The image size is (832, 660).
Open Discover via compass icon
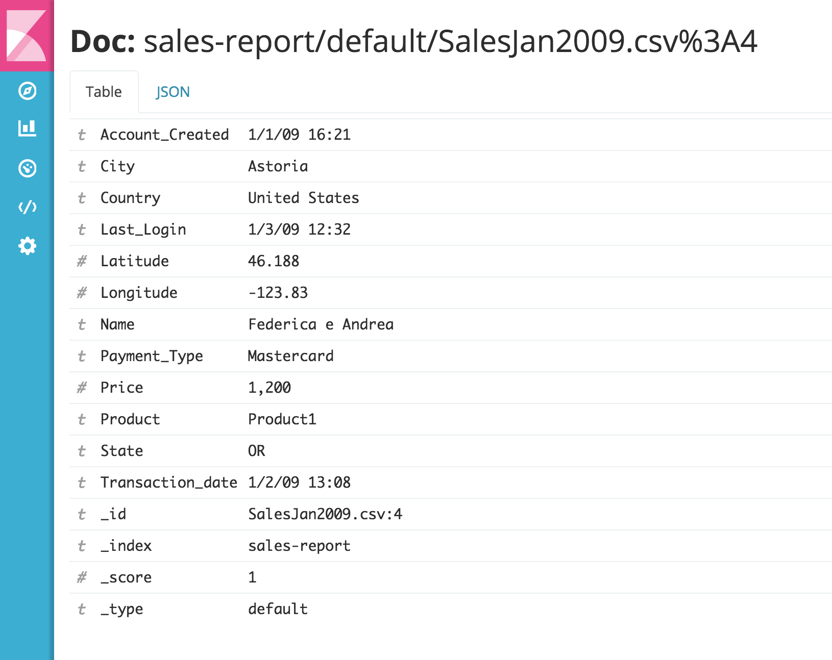(27, 91)
